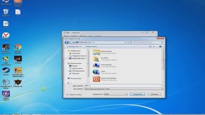
Task: Select the Библиотеки folder in file list
Action: (105, 52)
